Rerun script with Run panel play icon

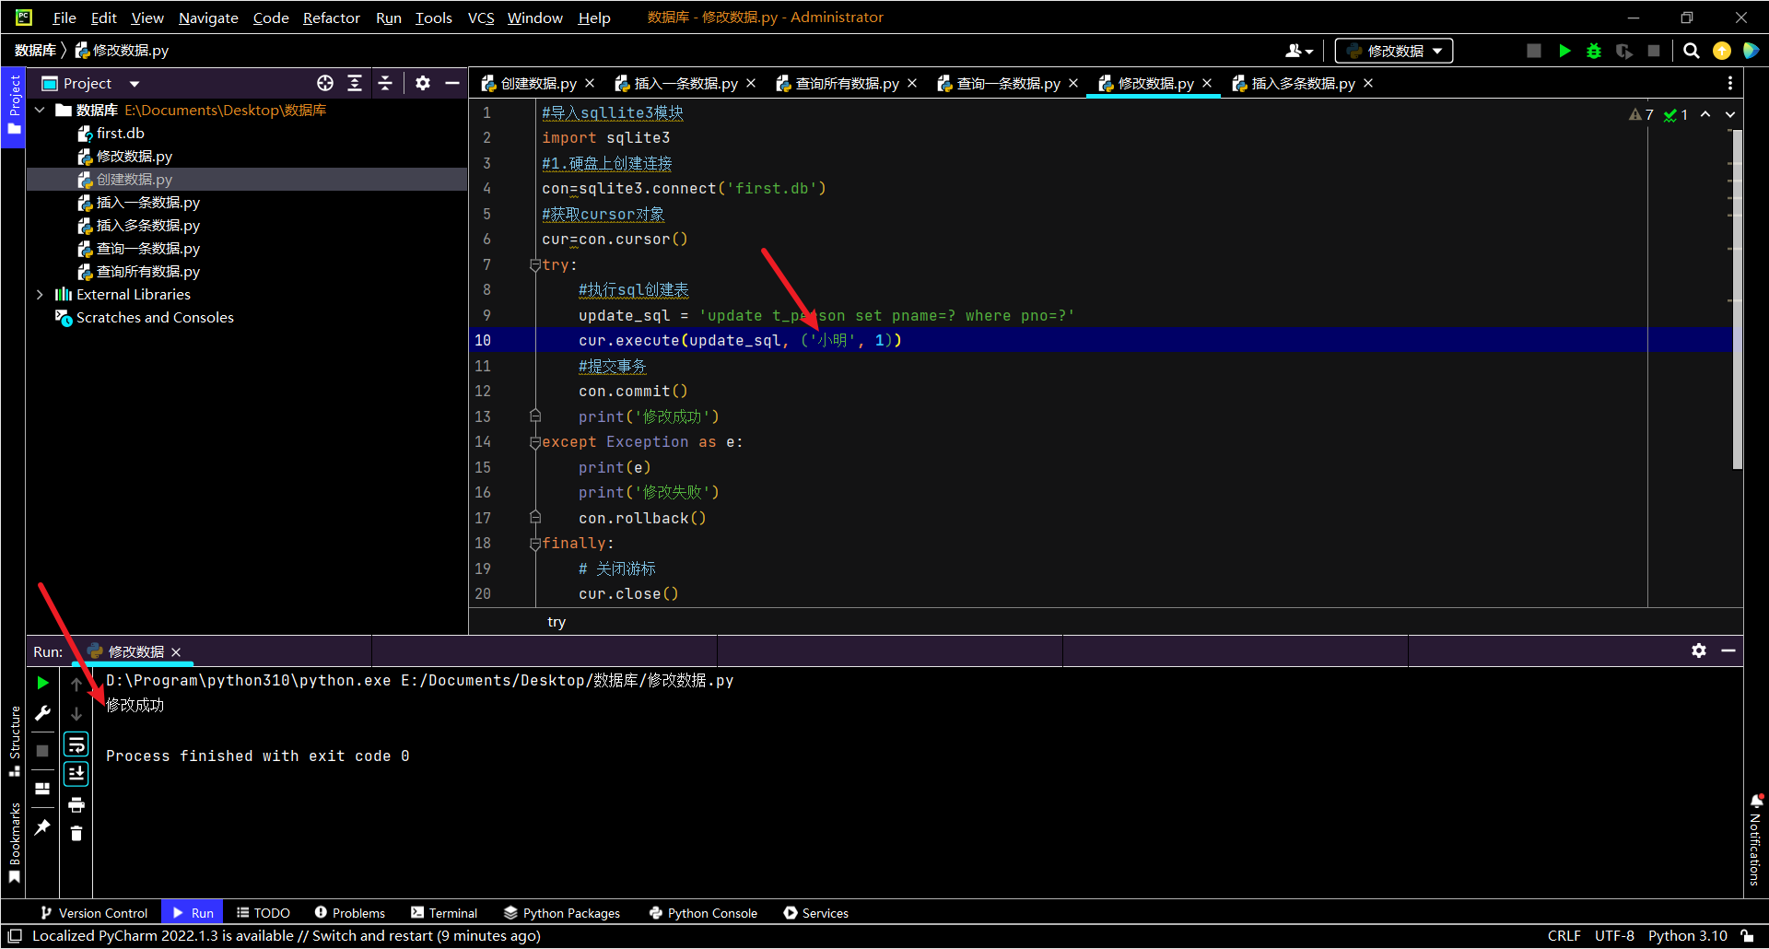click(42, 683)
